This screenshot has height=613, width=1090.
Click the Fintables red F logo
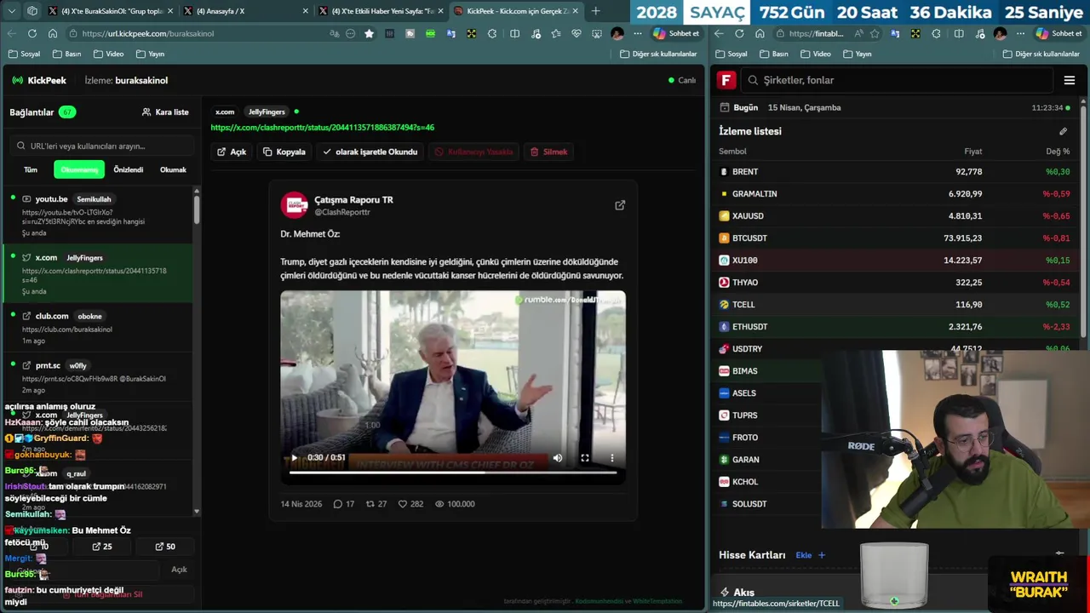[726, 80]
